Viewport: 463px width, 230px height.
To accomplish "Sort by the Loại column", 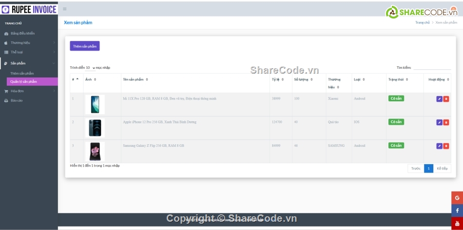I will [364, 79].
